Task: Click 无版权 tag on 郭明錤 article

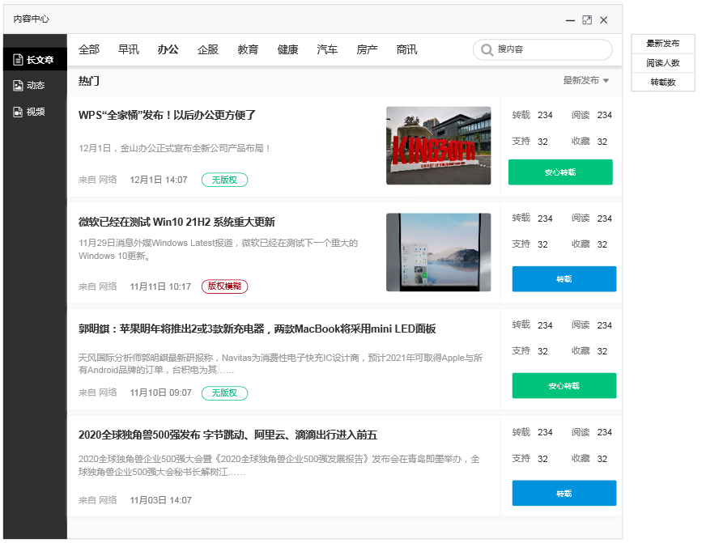Action: (x=225, y=393)
